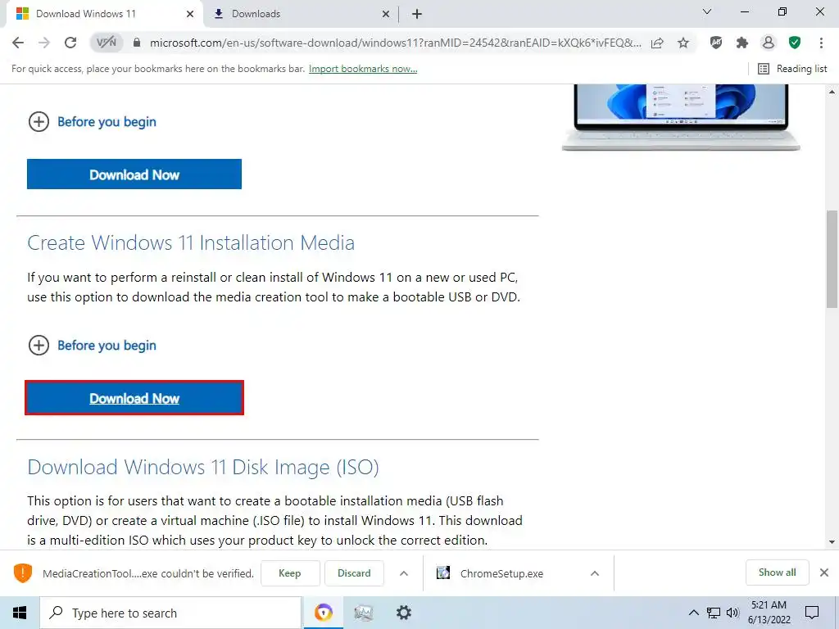Show hidden system tray icons

tap(693, 613)
